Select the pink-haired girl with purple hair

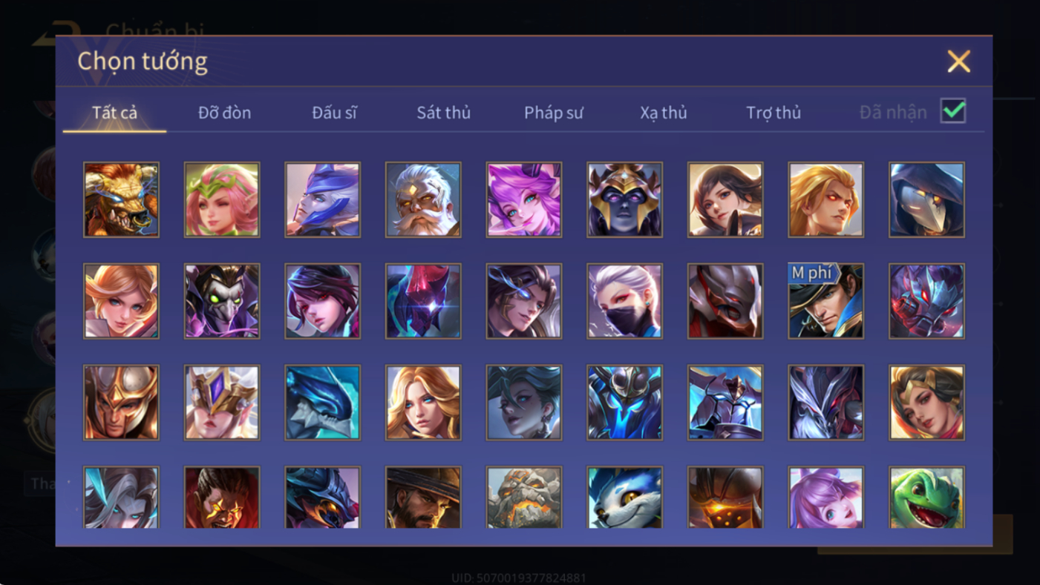[524, 200]
